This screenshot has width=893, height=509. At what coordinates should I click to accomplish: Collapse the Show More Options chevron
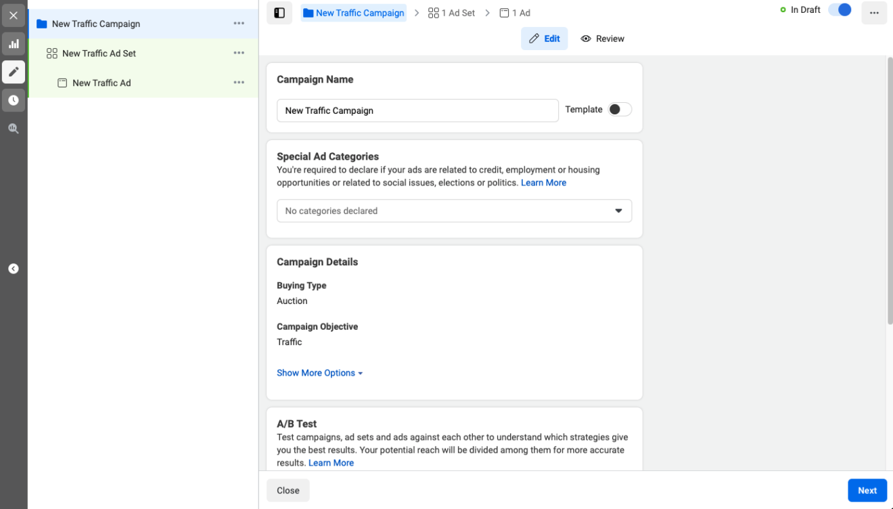tap(359, 373)
